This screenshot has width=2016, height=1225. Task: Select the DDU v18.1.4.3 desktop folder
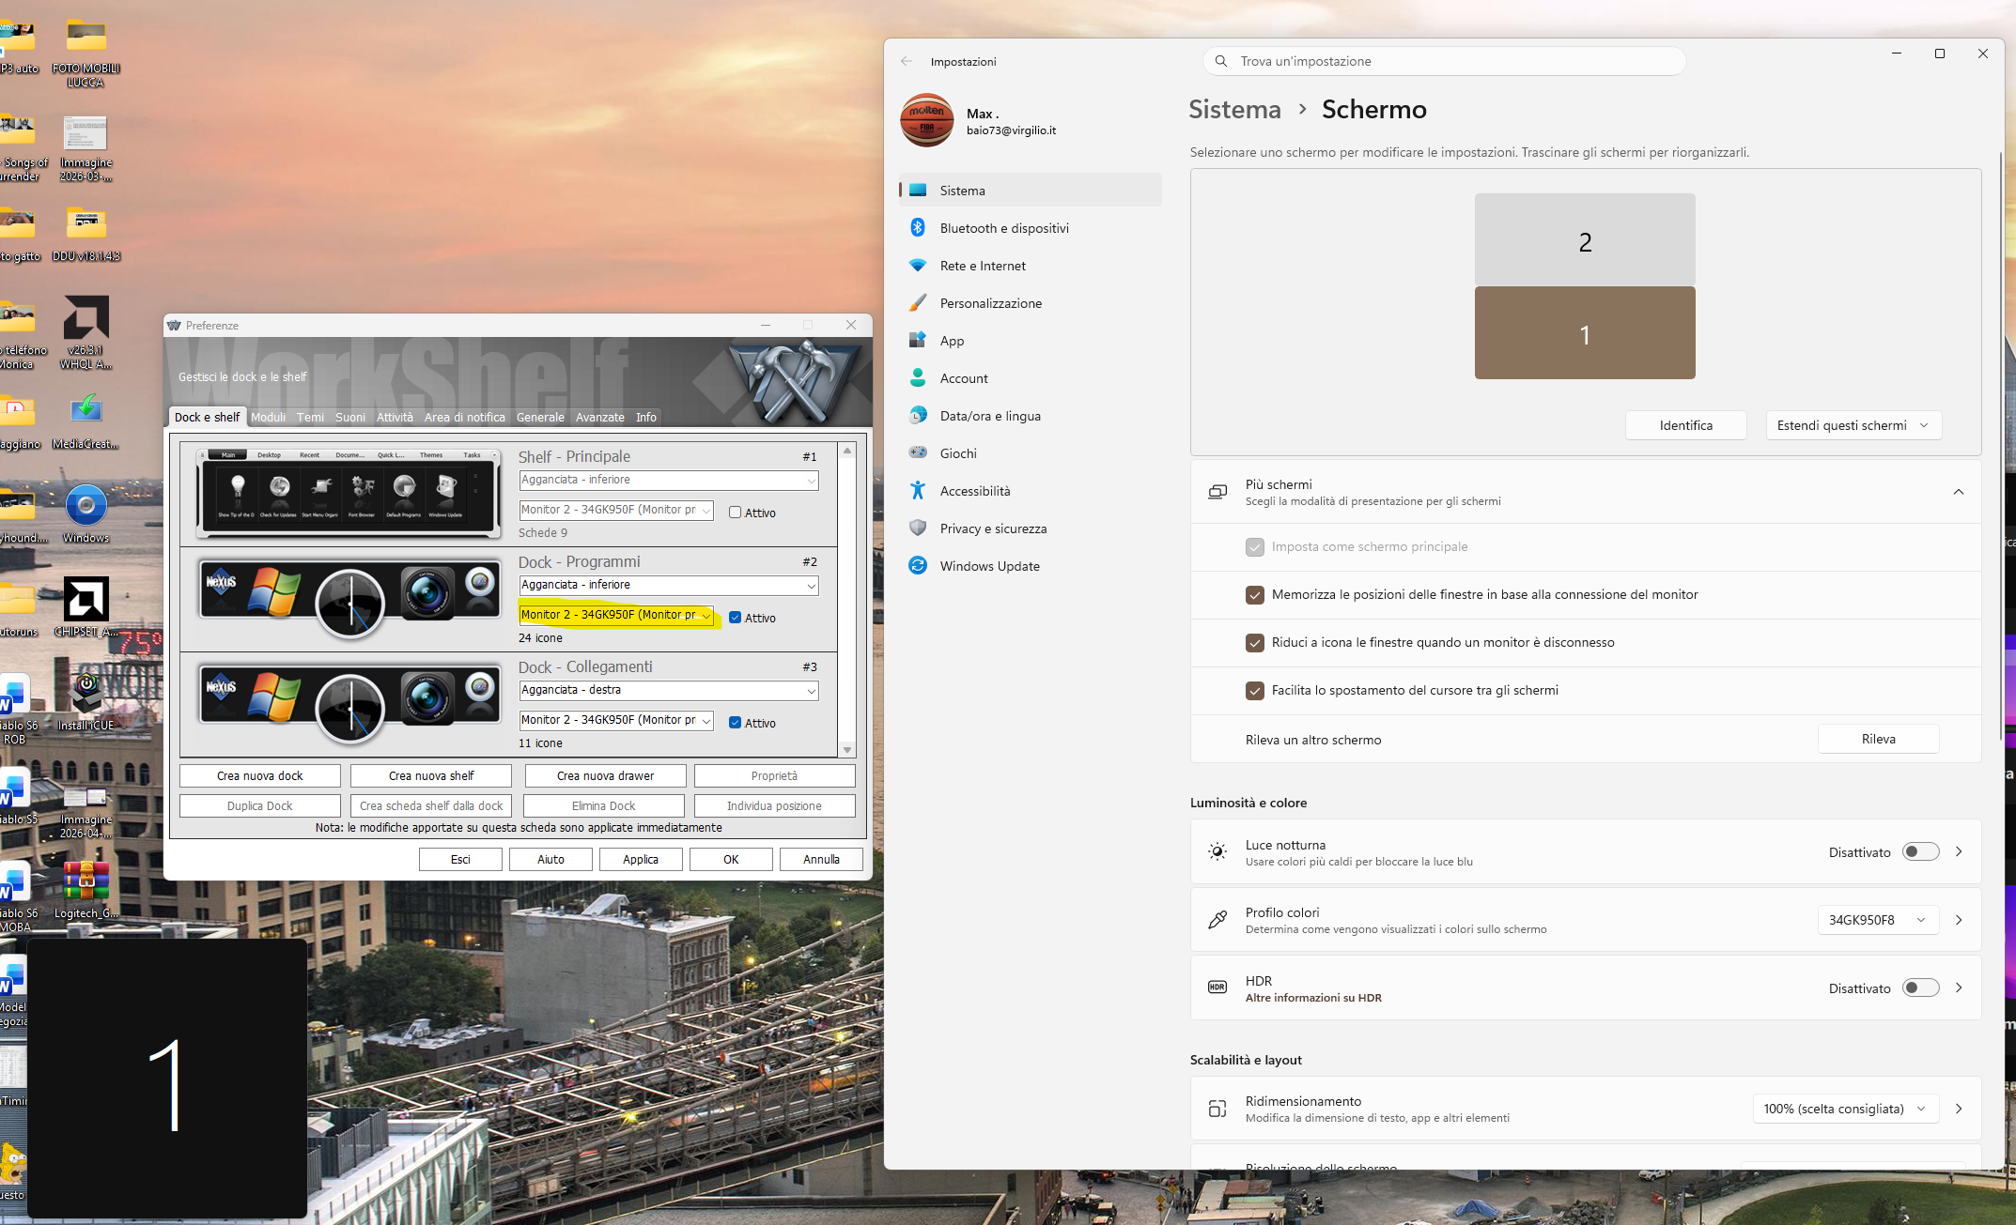tap(85, 234)
